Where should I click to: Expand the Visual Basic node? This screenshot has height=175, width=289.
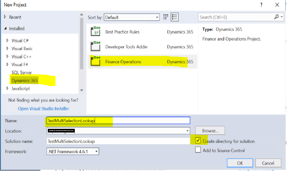click(7, 48)
